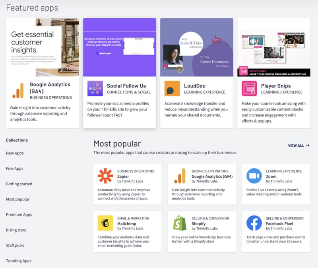
Task: Click SELLING & CONVERSION label on Facebook Pixel card
Action: (x=285, y=218)
